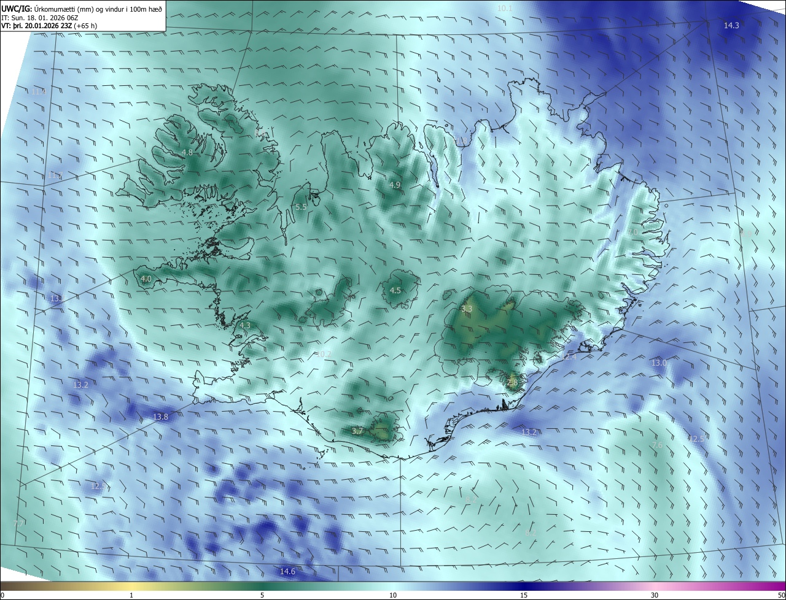Click the 1 tick on the color scale
This screenshot has width=786, height=600.
(131, 595)
